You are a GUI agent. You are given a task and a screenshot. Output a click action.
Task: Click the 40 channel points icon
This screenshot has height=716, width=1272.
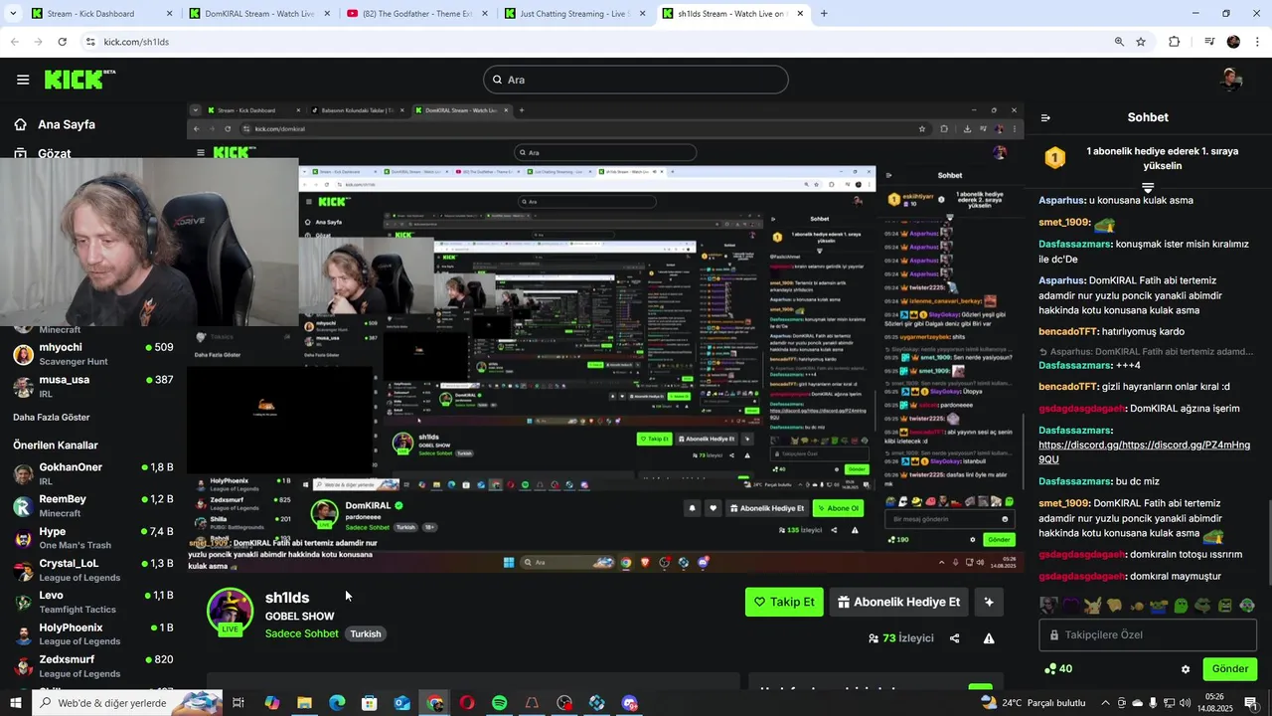click(1058, 668)
